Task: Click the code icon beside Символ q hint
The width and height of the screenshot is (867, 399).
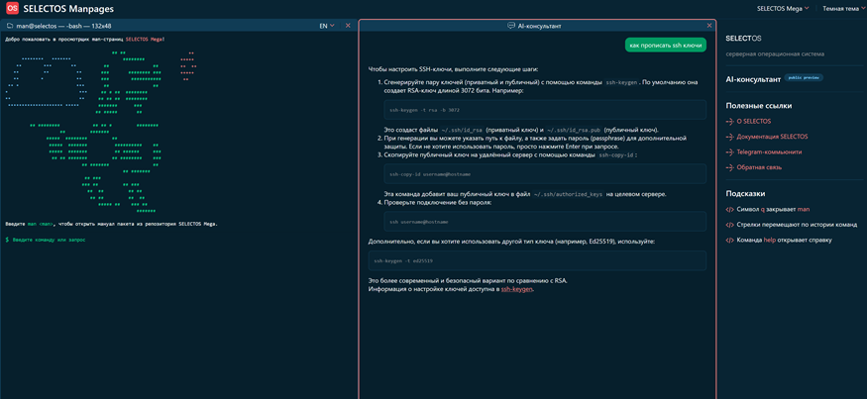Action: (x=730, y=210)
